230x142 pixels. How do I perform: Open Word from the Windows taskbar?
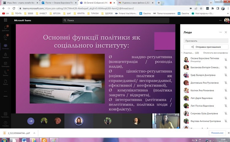(24, 140)
